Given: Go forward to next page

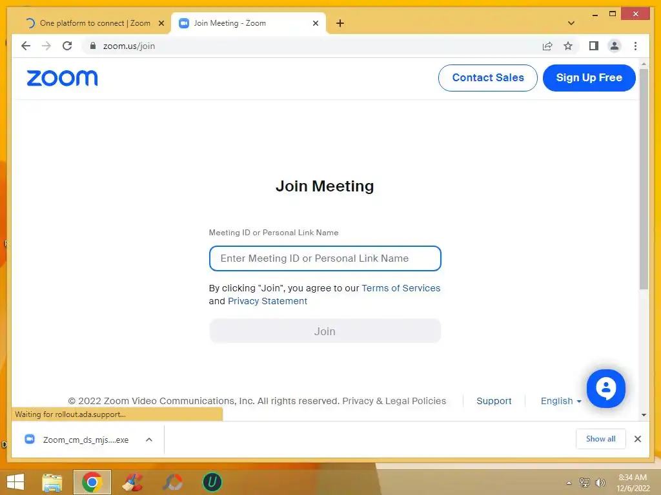Looking at the screenshot, I should (46, 46).
